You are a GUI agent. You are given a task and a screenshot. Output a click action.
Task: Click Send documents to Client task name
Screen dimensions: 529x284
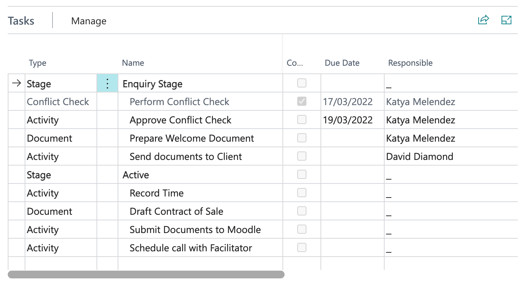[186, 157]
